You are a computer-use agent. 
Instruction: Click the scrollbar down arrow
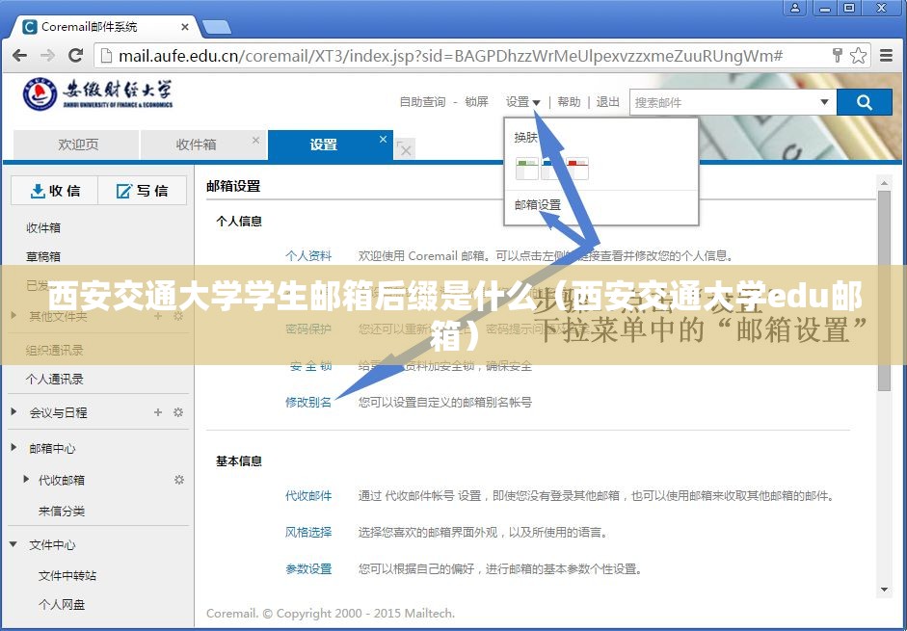point(884,590)
